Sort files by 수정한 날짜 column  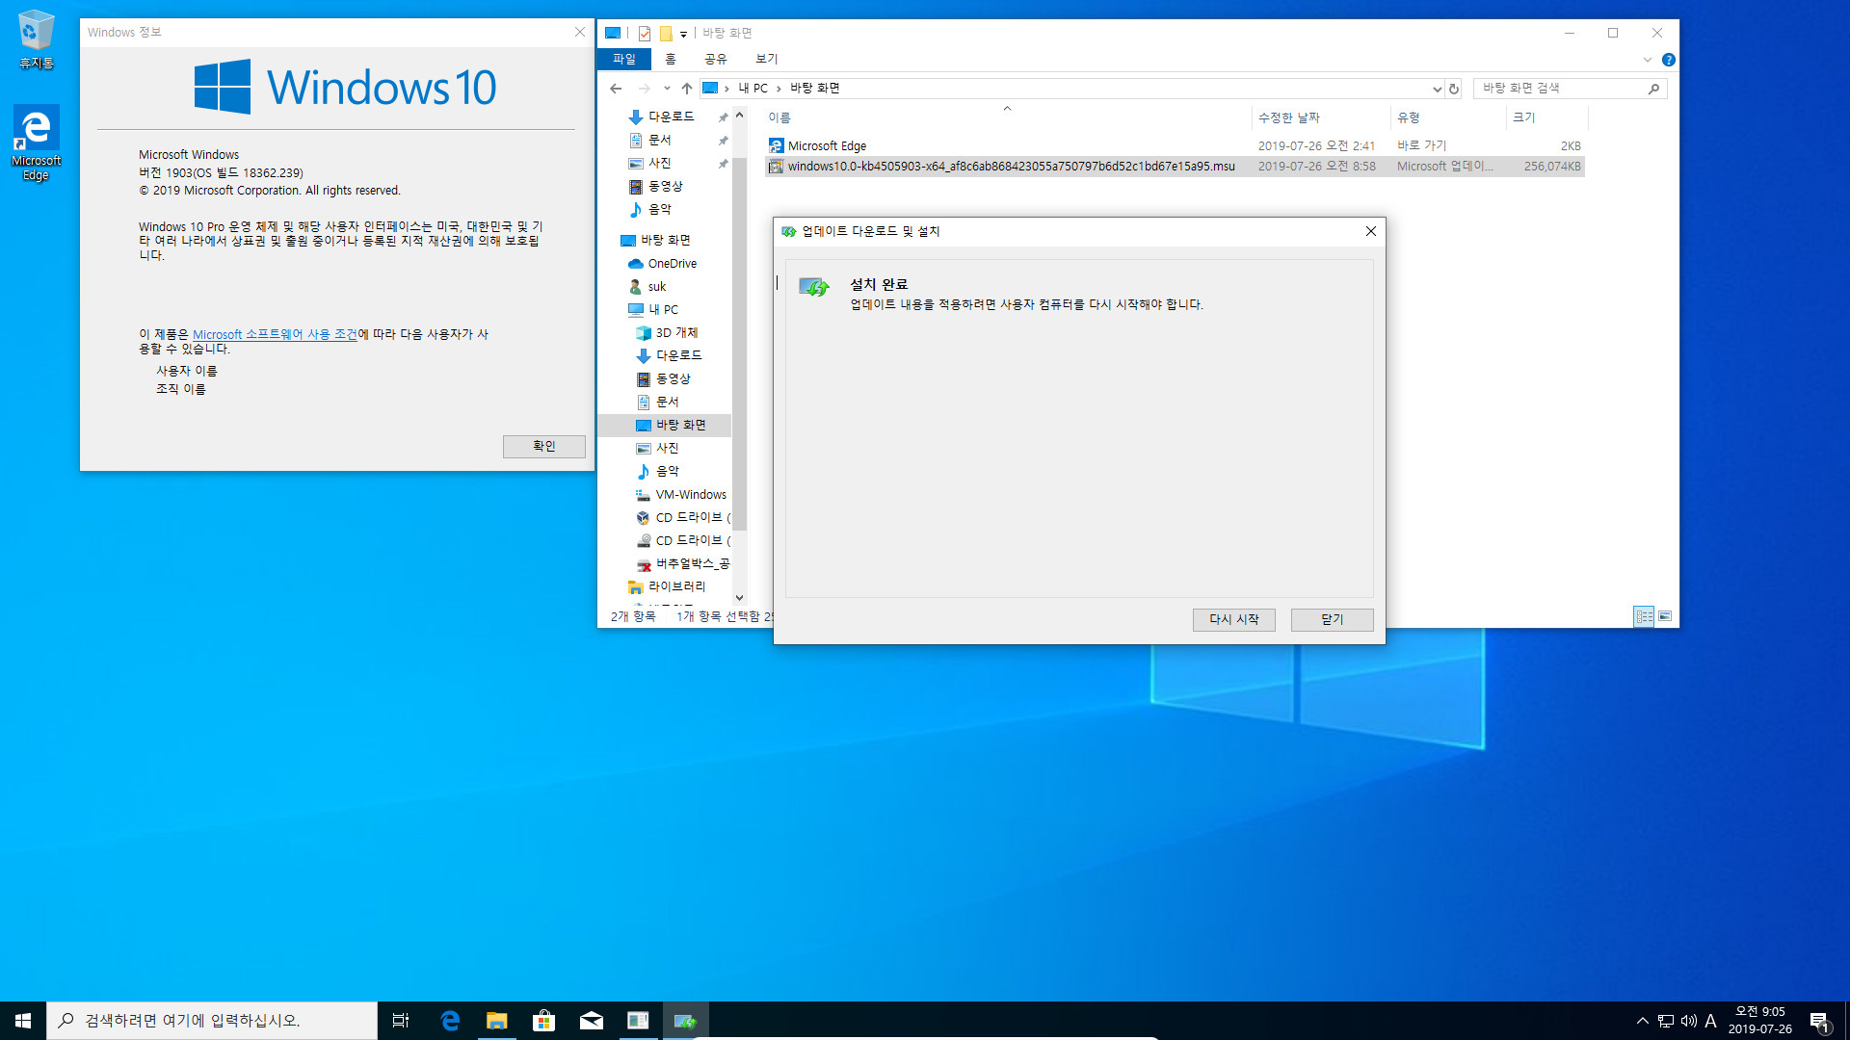pyautogui.click(x=1321, y=117)
